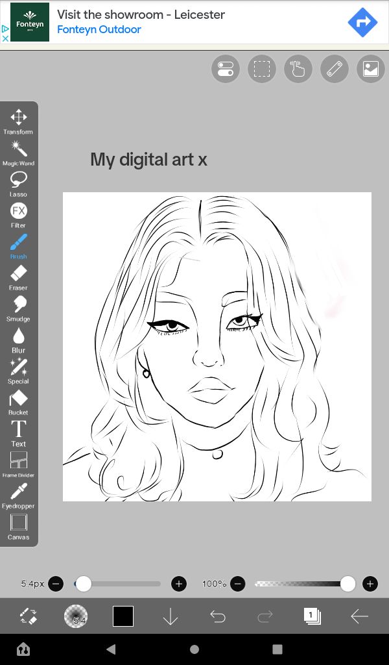Viewport: 389px width, 665px height.
Task: Click the 100% opacity value
Action: (214, 584)
